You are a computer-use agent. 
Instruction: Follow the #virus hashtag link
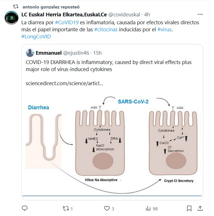click(164, 30)
